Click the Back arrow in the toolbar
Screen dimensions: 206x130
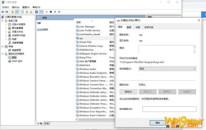(2, 12)
